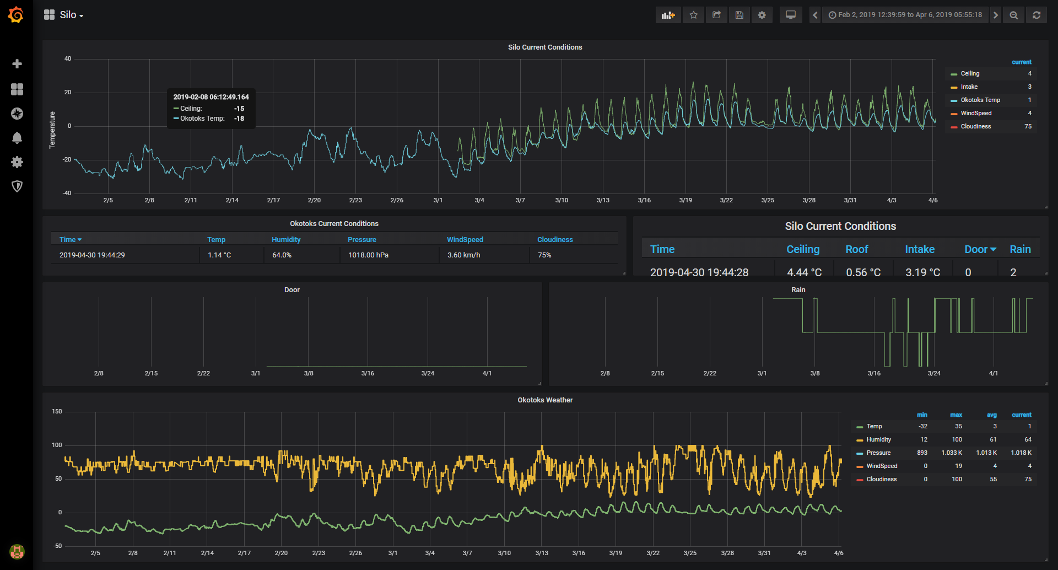
Task: Open the Silo dashboard dropdown
Action: 64,15
